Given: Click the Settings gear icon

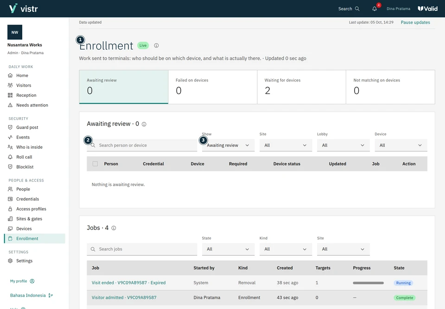Looking at the screenshot, I should click(x=10, y=261).
